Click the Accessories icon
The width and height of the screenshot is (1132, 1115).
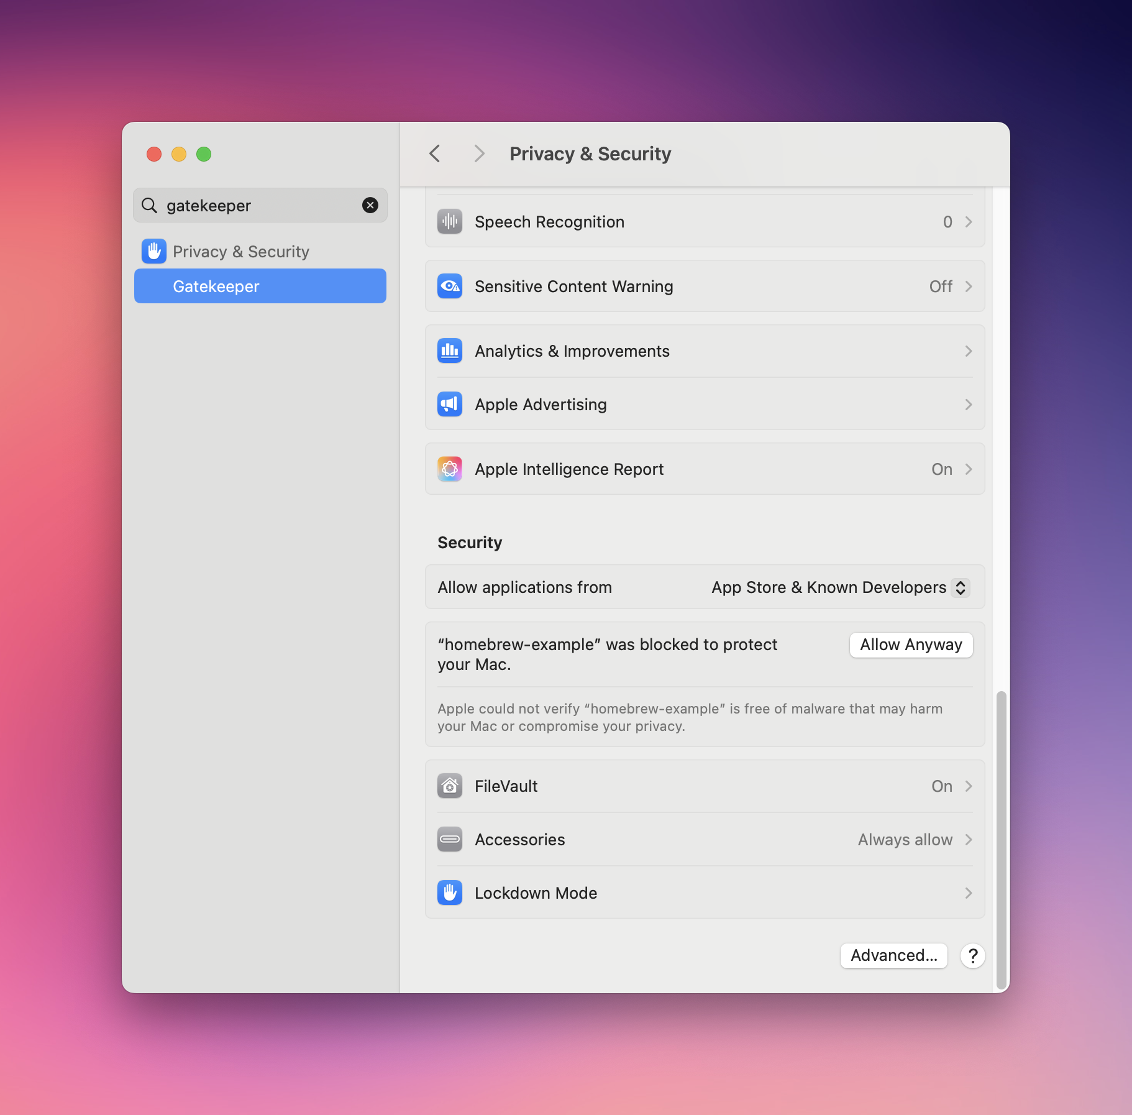click(450, 839)
